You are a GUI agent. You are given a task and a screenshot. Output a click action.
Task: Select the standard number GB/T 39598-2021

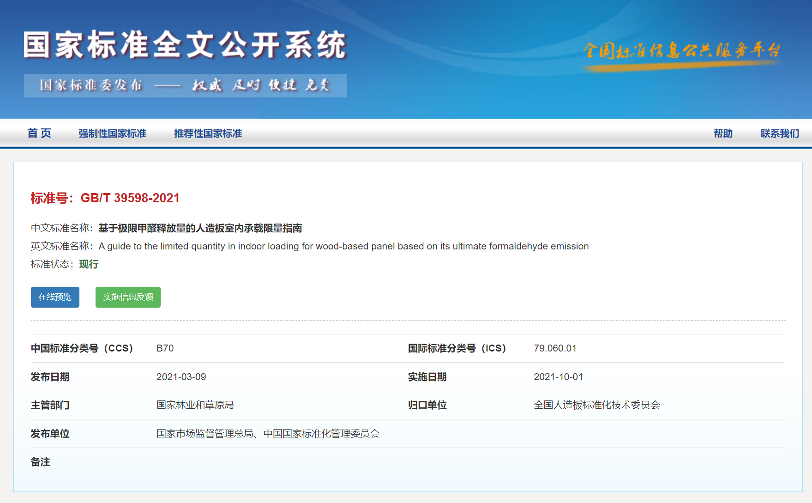tap(130, 198)
